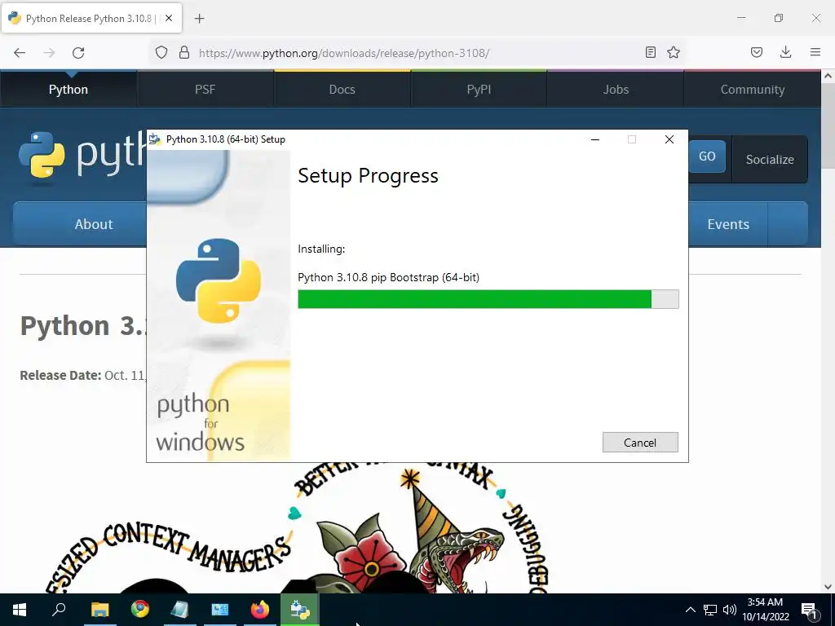Open File Explorer from taskbar
Screen dimensions: 835x626
99,610
